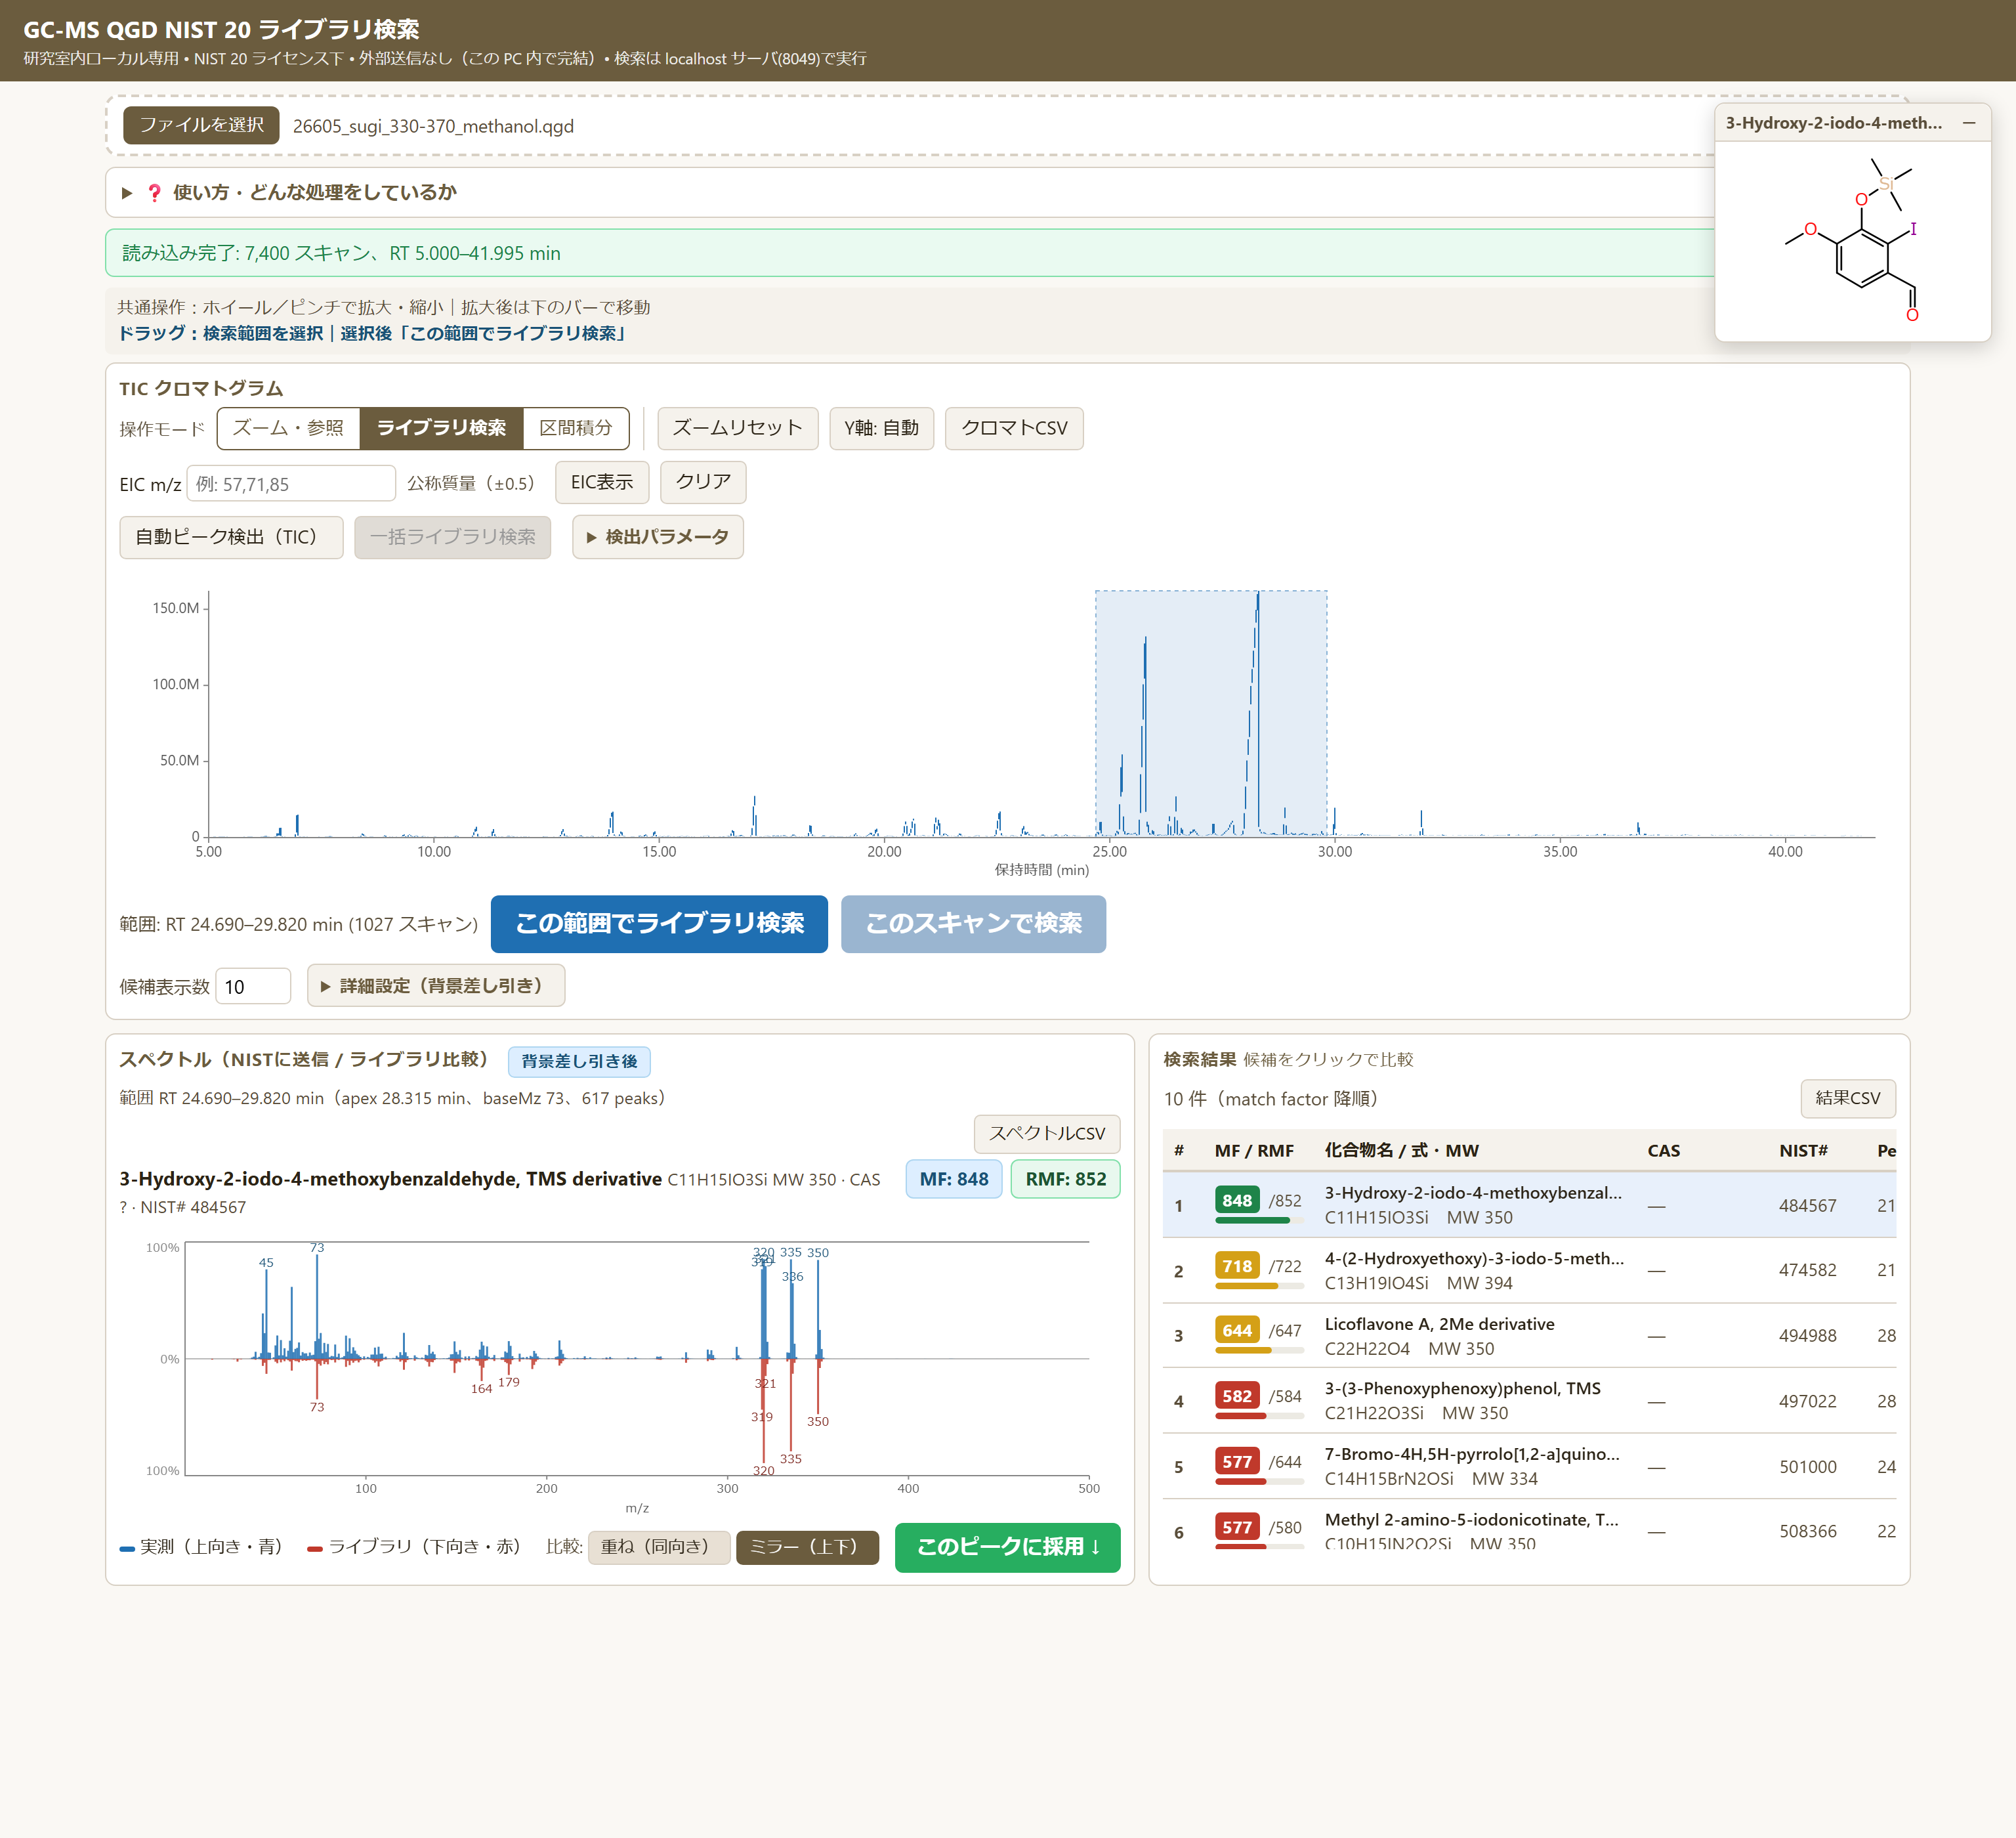Click the MF / RMF column header

[x=1254, y=1151]
